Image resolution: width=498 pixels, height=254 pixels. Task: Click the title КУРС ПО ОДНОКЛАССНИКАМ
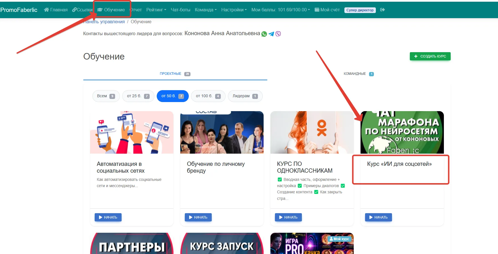[305, 167]
